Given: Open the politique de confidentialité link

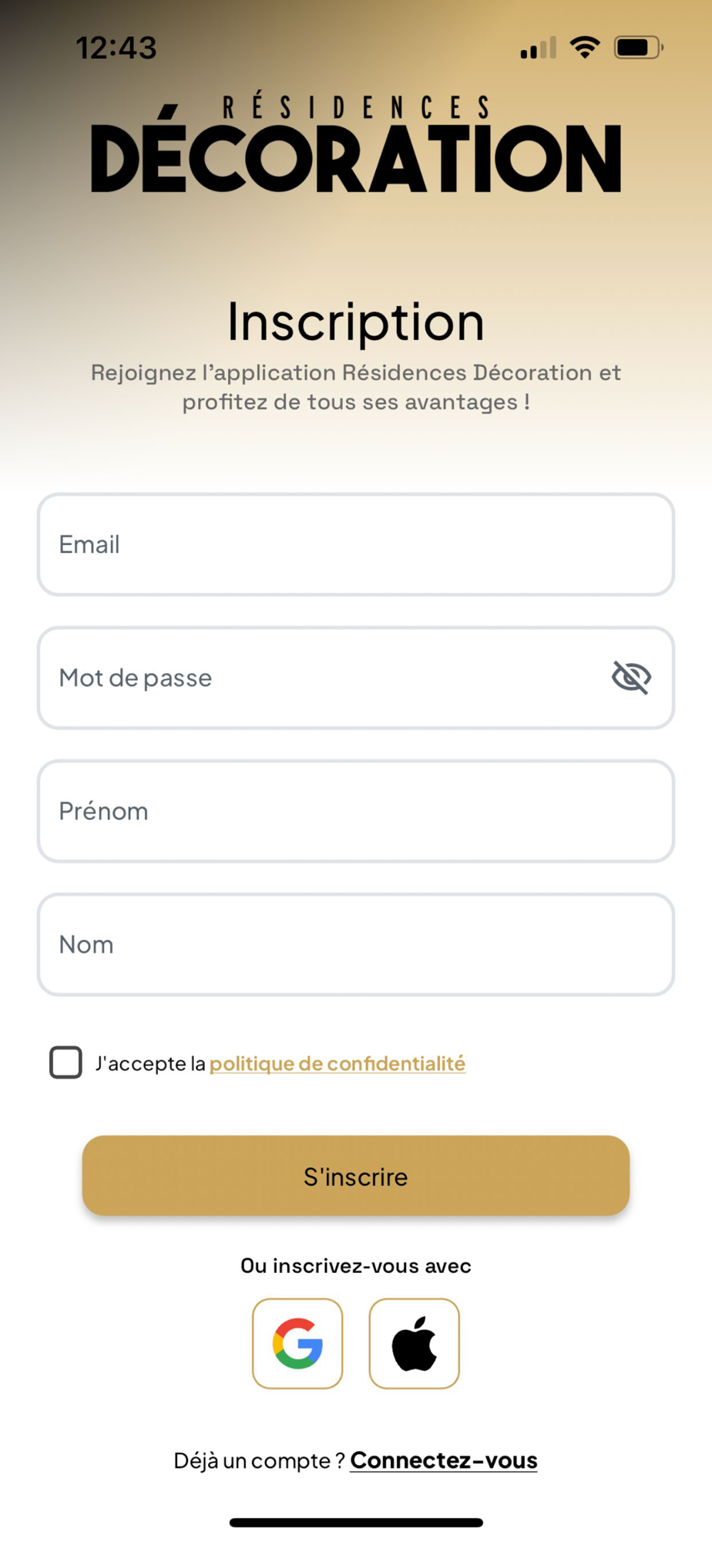Looking at the screenshot, I should (x=338, y=1064).
